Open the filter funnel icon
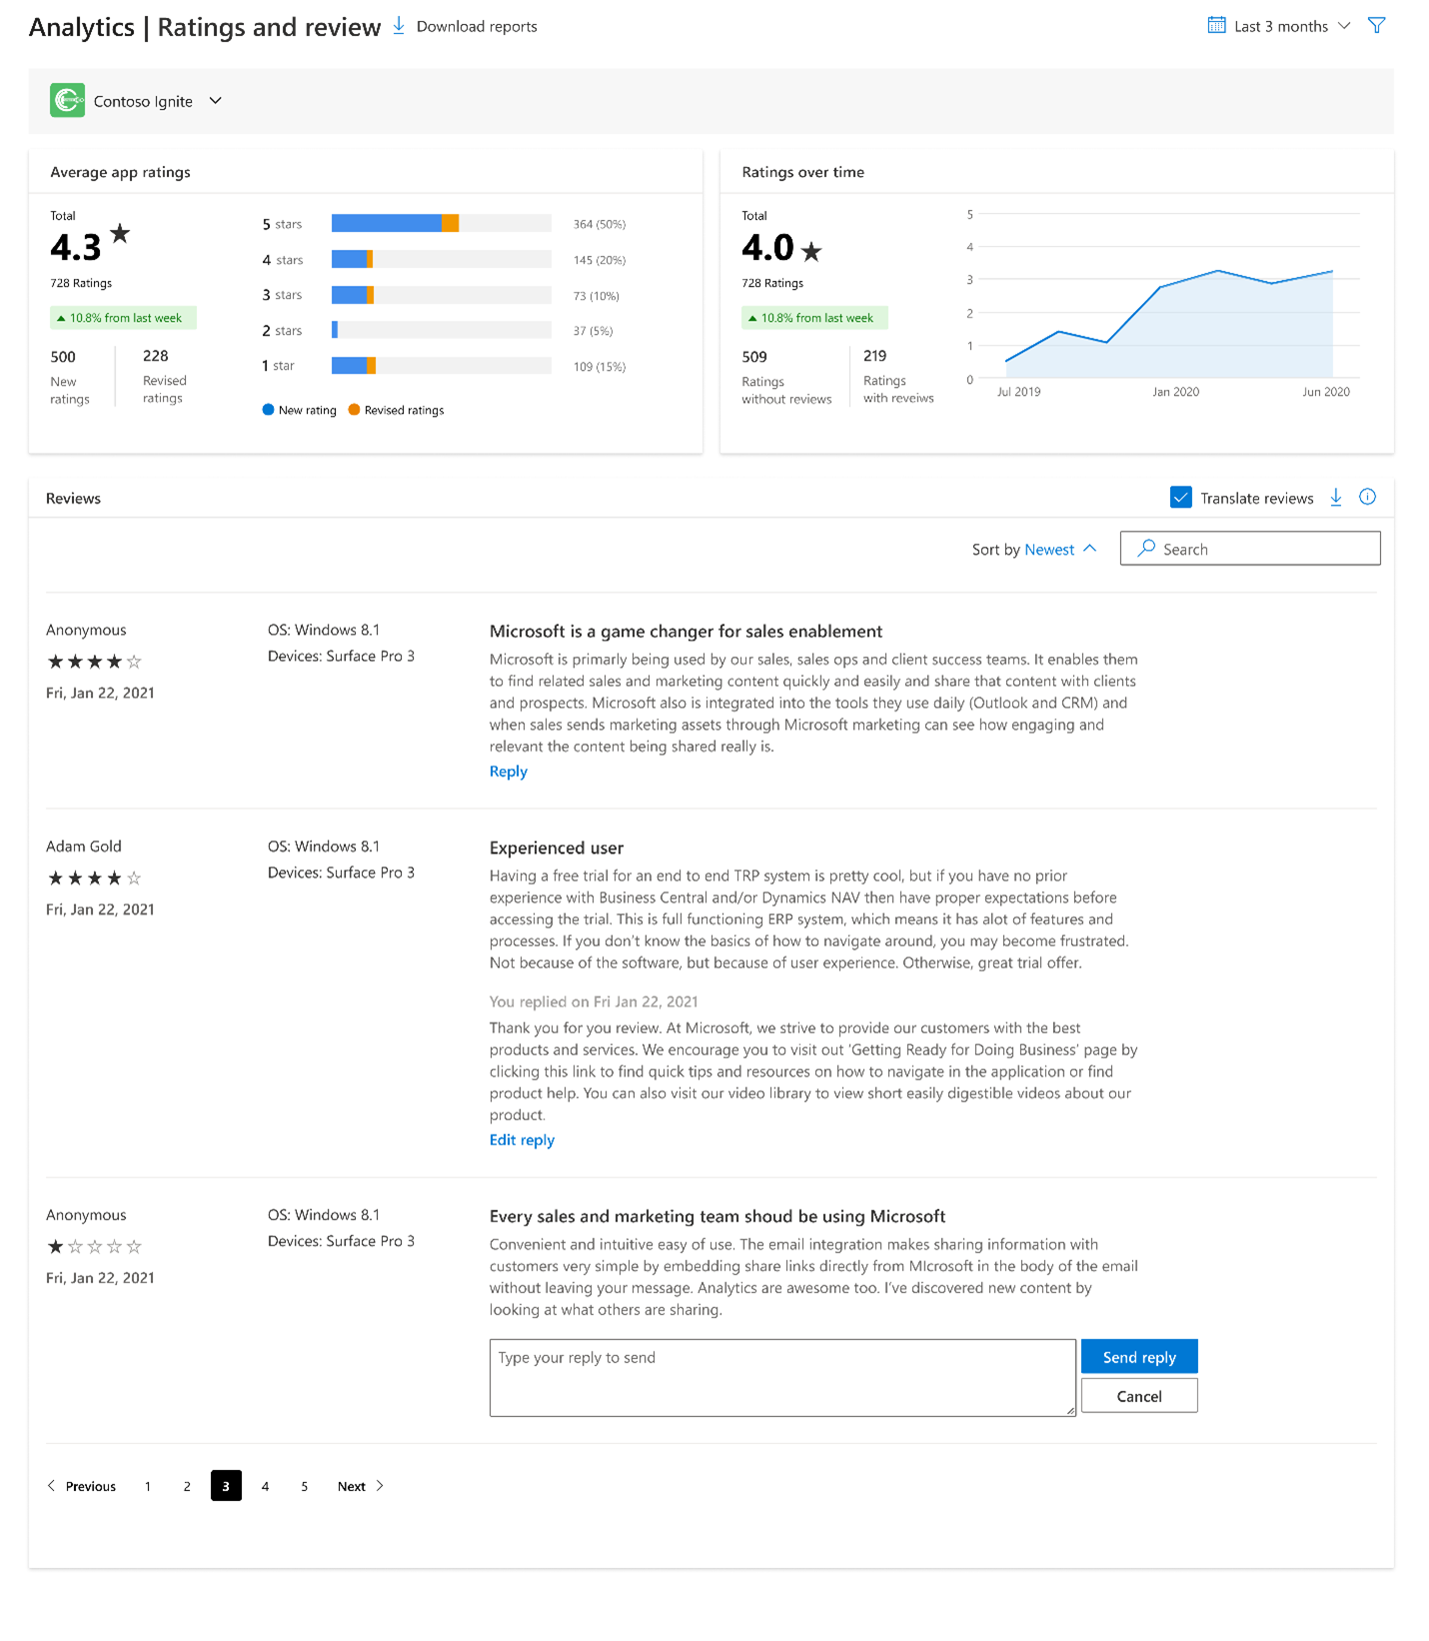 pos(1376,25)
